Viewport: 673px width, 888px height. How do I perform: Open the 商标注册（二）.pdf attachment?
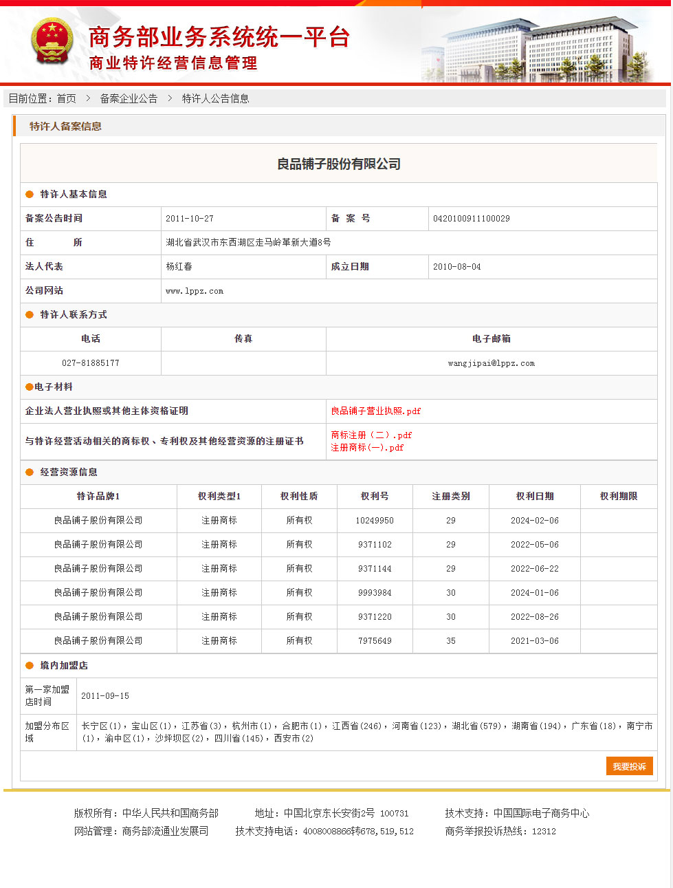click(x=371, y=435)
